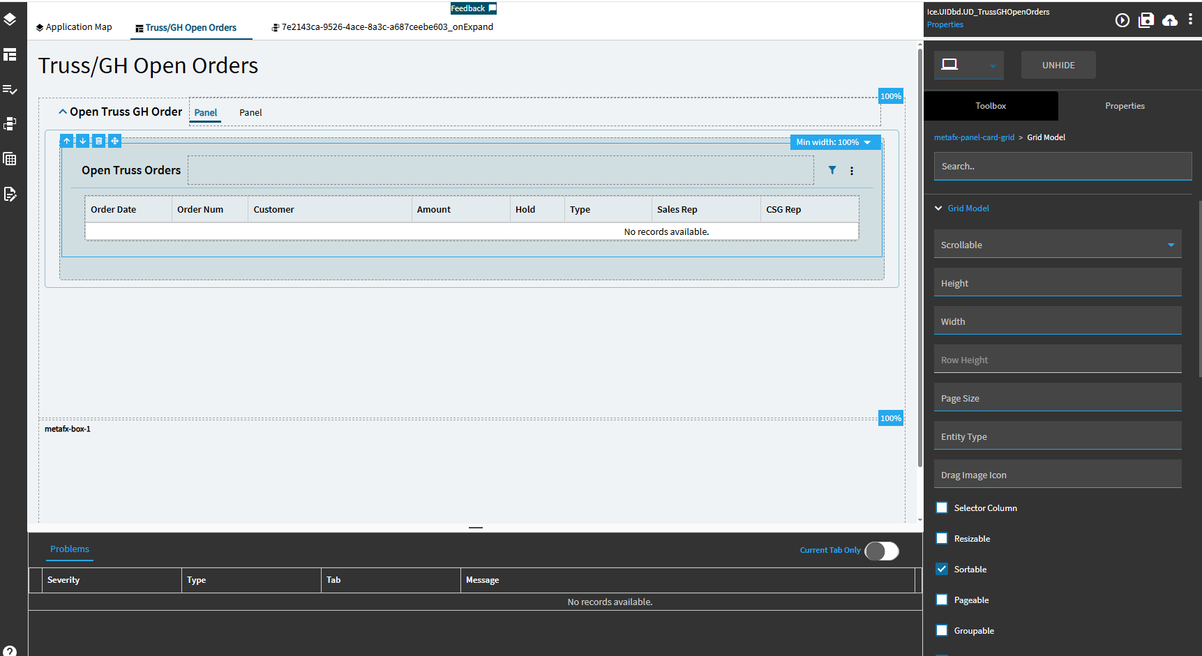
Task: Go to metafx-panel-card-grid breadcrumb
Action: pos(974,137)
